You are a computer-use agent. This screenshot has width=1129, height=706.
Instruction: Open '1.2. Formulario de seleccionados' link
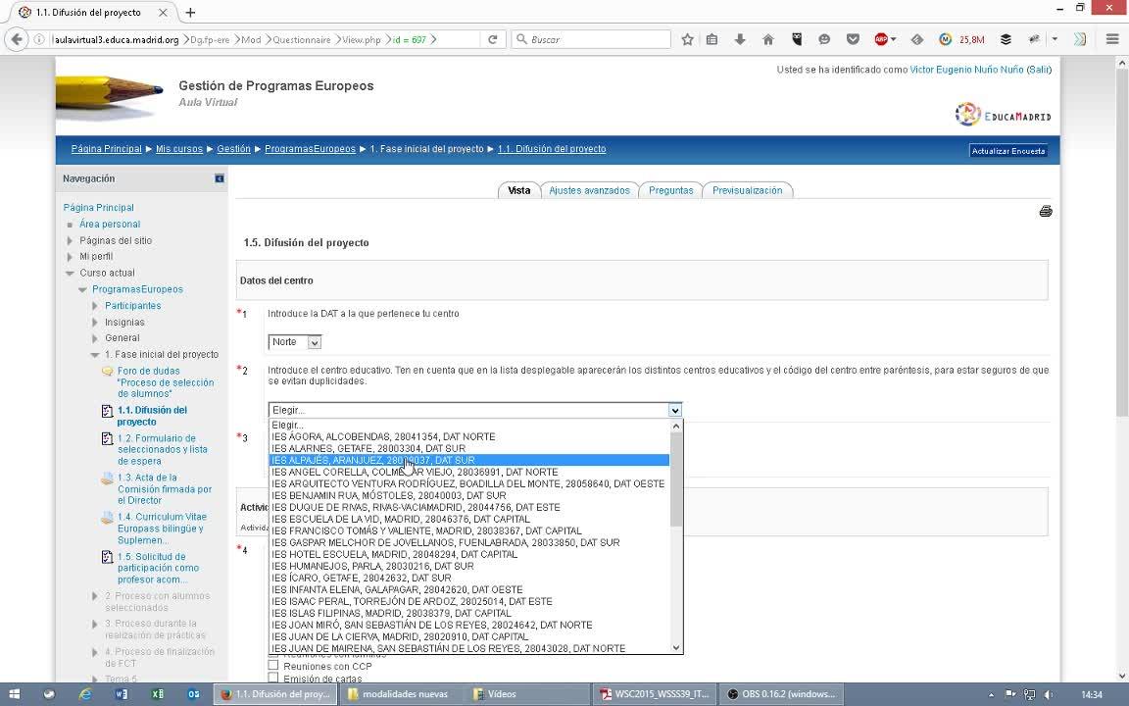162,449
